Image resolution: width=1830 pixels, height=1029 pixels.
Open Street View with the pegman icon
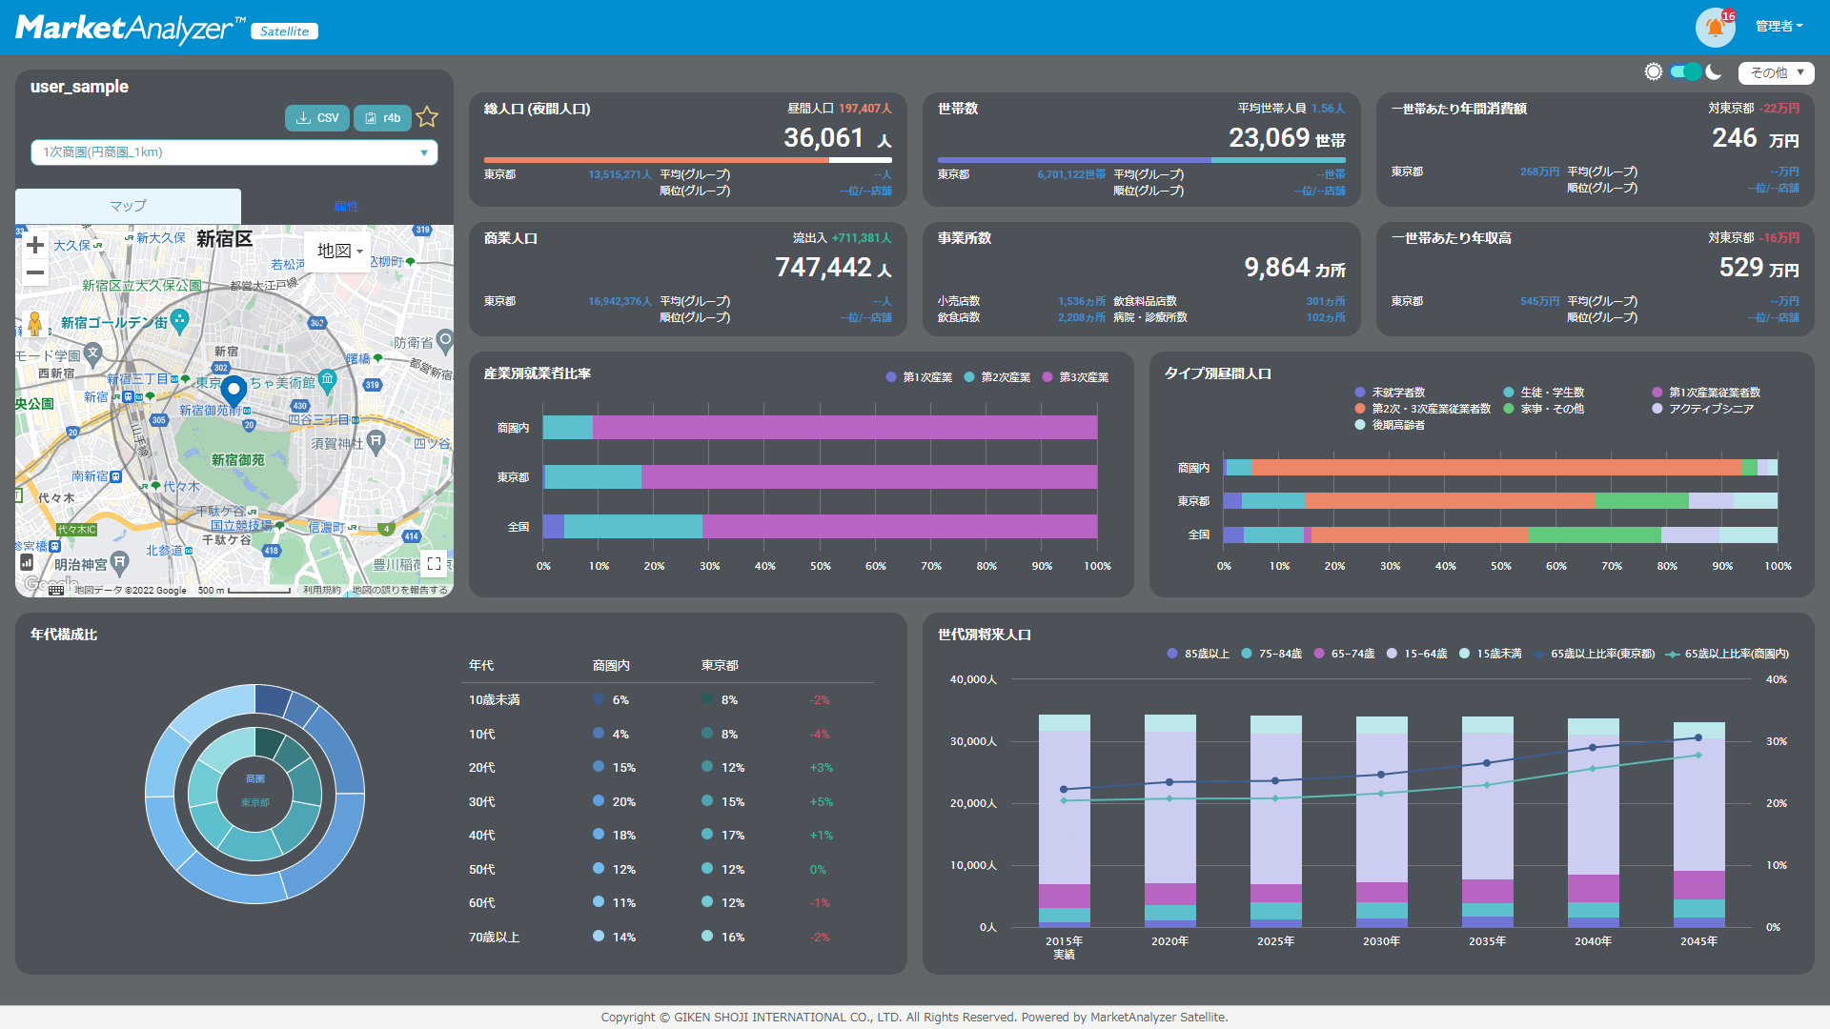(x=34, y=322)
